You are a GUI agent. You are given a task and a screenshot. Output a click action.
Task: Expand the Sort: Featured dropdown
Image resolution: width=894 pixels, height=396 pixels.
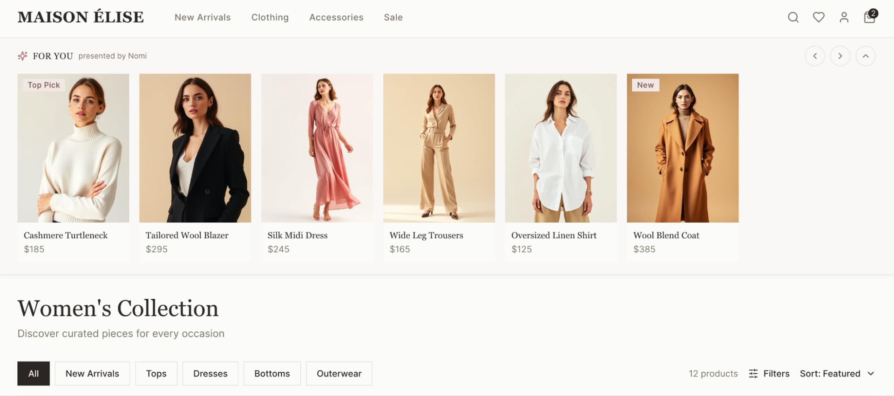coord(837,374)
